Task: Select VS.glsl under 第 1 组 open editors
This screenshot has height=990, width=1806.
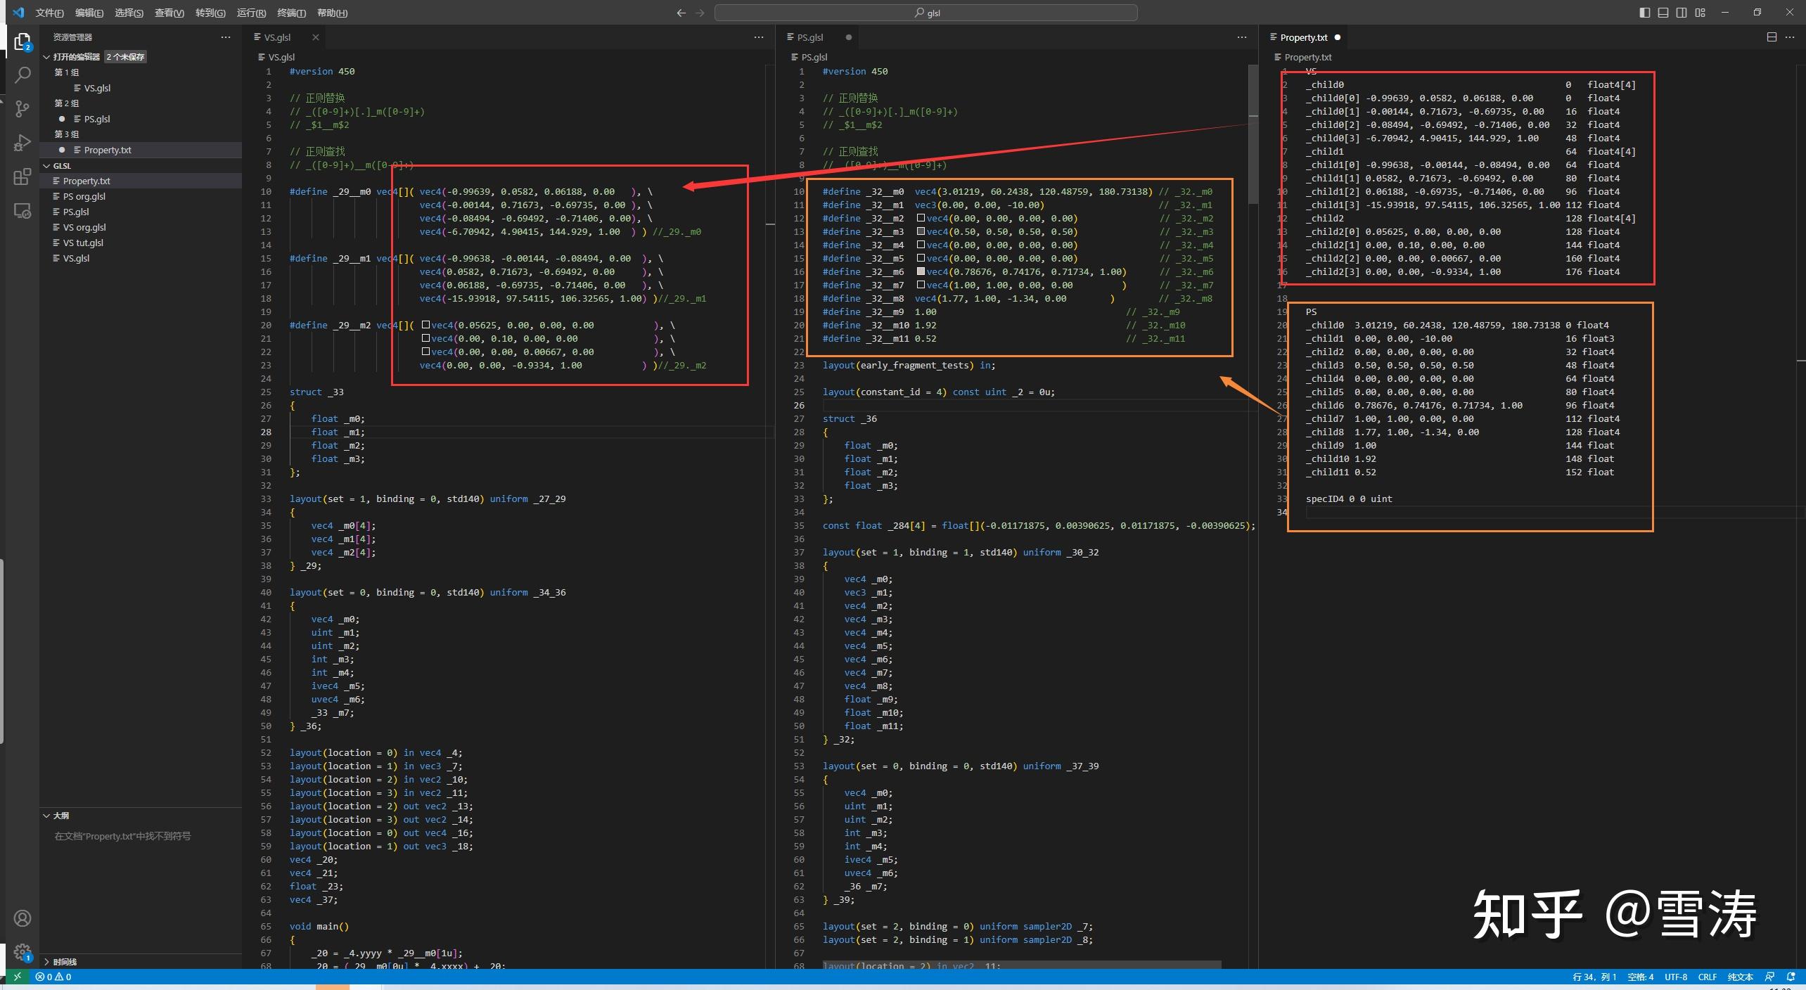Action: click(x=141, y=88)
